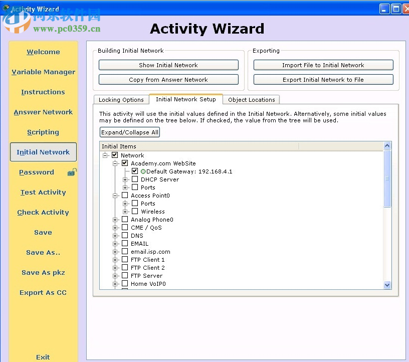Disable the Academy.com WebSite checkbox
The height and width of the screenshot is (362, 409).
pos(125,163)
